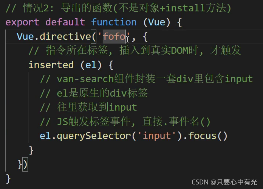Click the default keyword in the code

coord(65,22)
